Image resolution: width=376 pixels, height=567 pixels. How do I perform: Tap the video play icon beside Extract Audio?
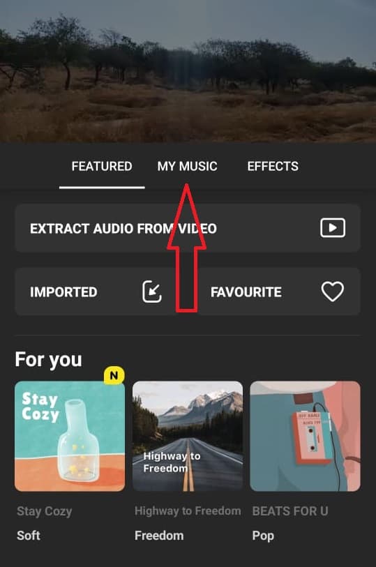(x=333, y=228)
